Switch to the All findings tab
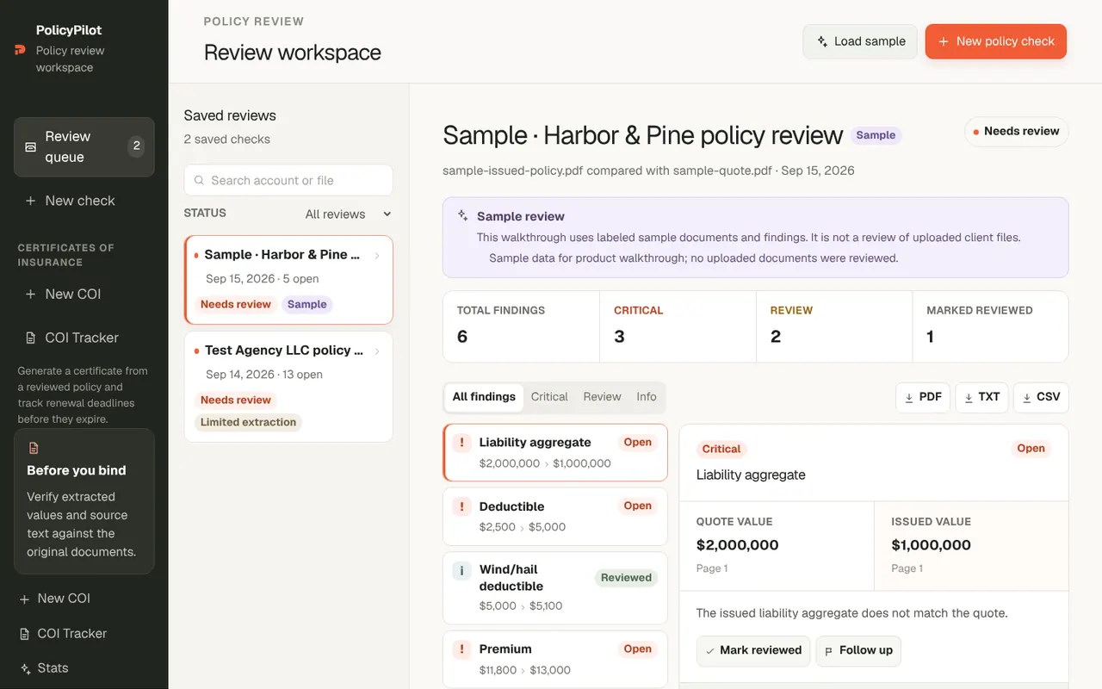The width and height of the screenshot is (1102, 689). click(484, 397)
